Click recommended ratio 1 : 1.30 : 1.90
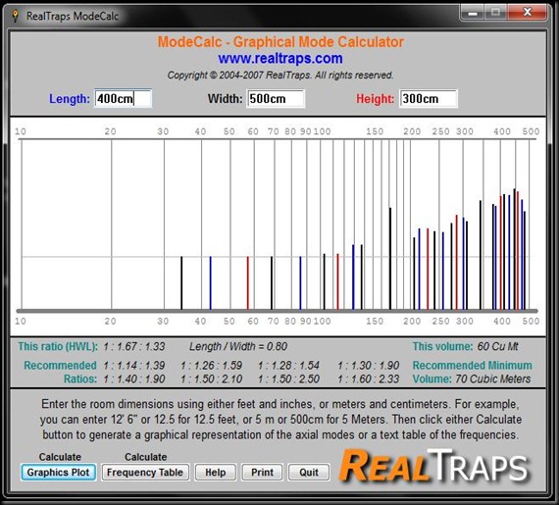Viewport: 559px width, 505px height. tap(369, 366)
